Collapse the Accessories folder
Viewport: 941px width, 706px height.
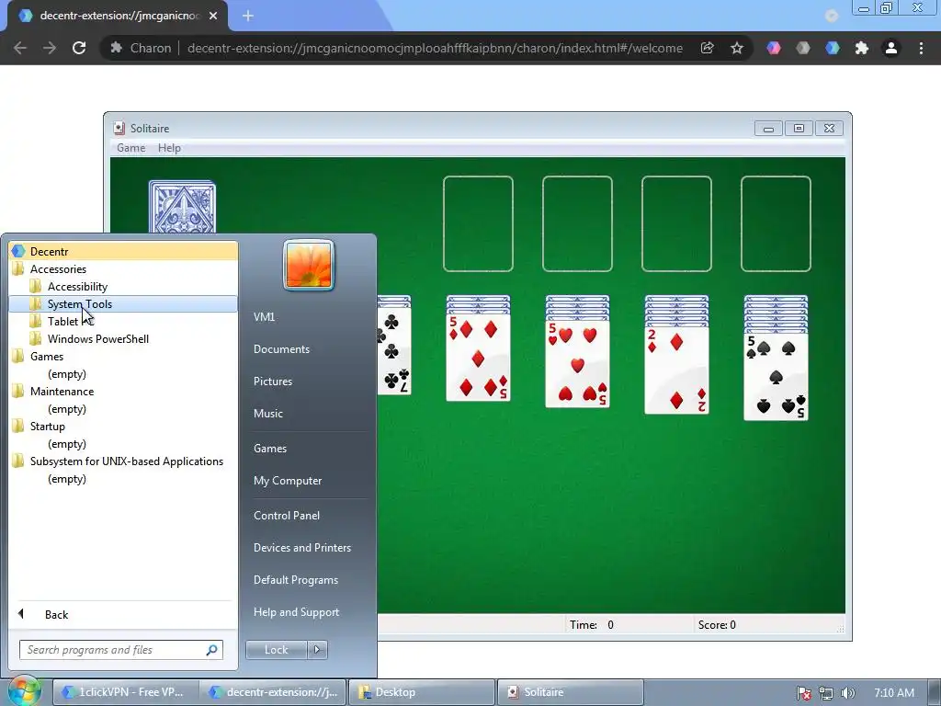123,269
